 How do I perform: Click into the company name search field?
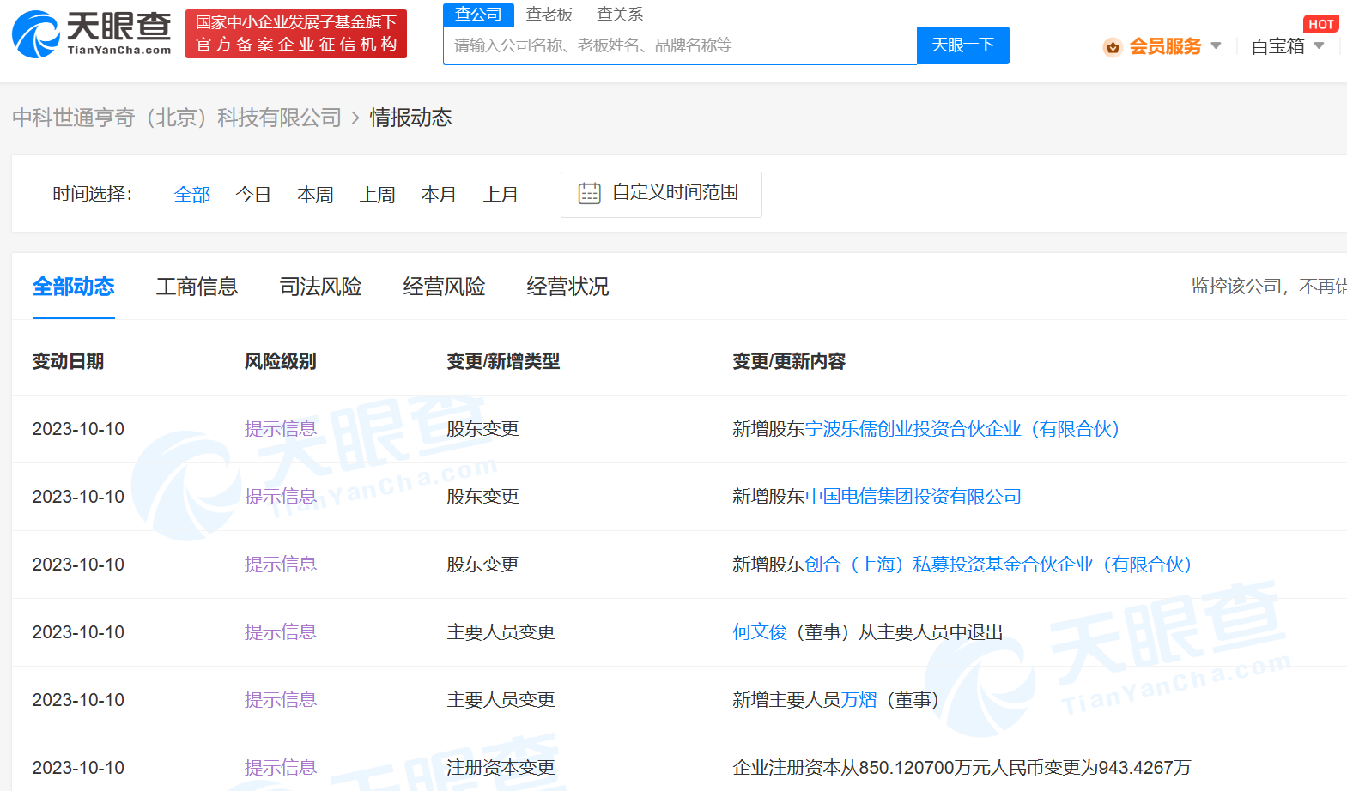click(x=679, y=45)
